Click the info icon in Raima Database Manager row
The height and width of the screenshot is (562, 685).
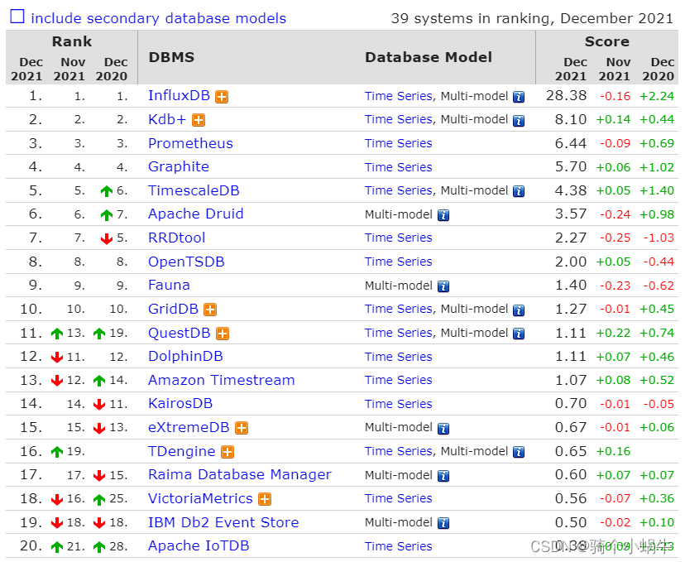[x=443, y=476]
